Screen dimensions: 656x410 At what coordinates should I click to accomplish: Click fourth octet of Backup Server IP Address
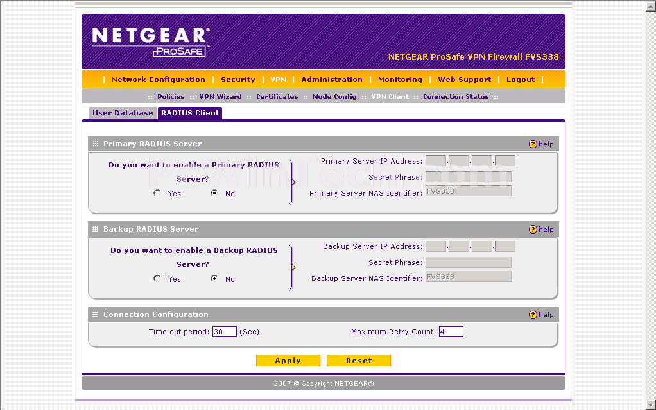click(505, 246)
